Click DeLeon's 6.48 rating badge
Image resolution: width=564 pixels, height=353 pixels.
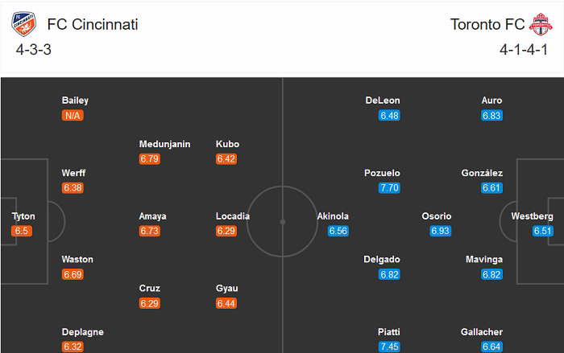(x=389, y=116)
